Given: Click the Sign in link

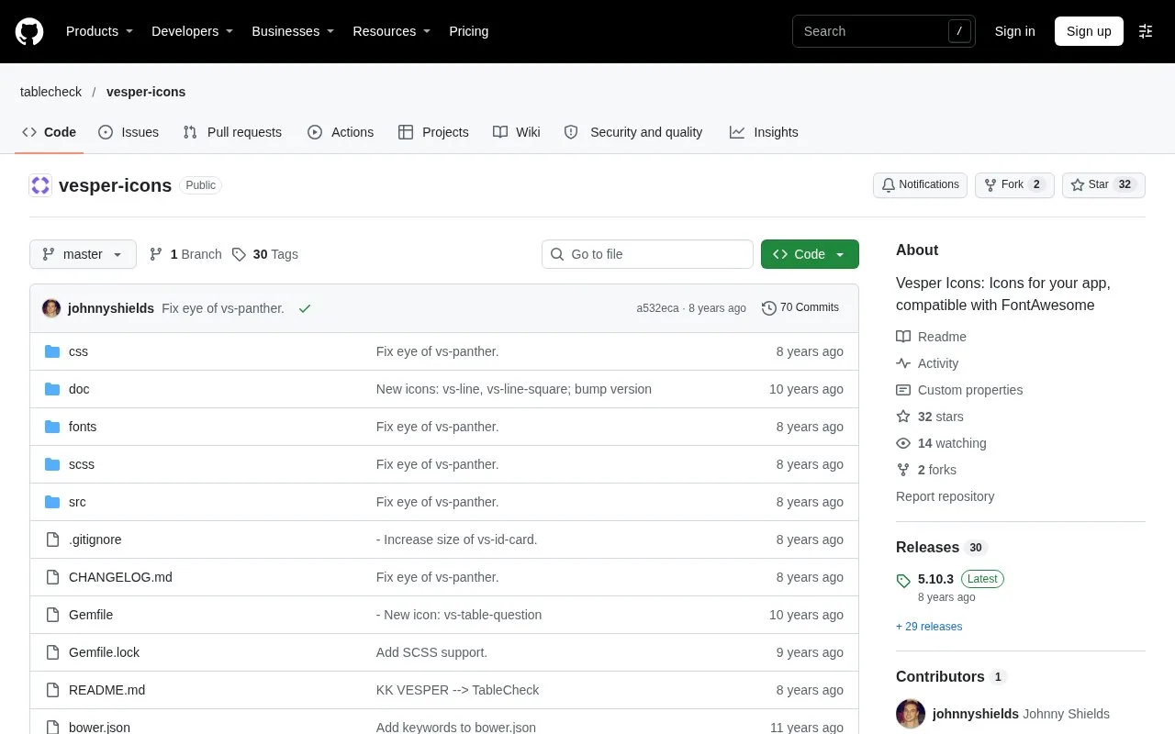Looking at the screenshot, I should click(1014, 31).
